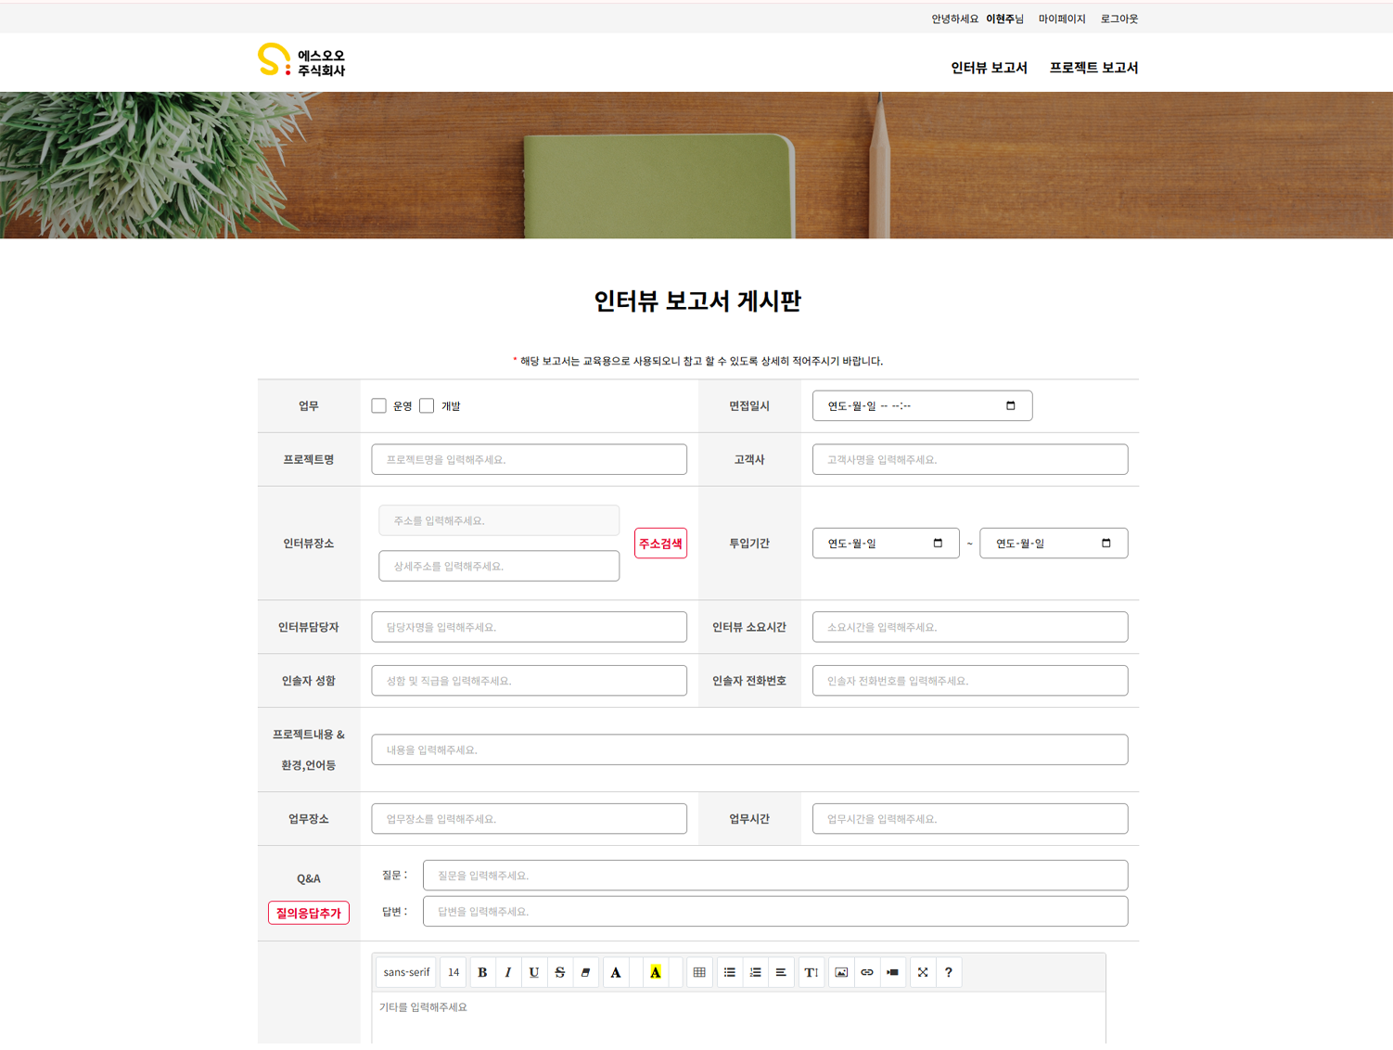This screenshot has height=1050, width=1393.
Task: Toggle strikethrough formatting in the editor toolbar
Action: (559, 972)
